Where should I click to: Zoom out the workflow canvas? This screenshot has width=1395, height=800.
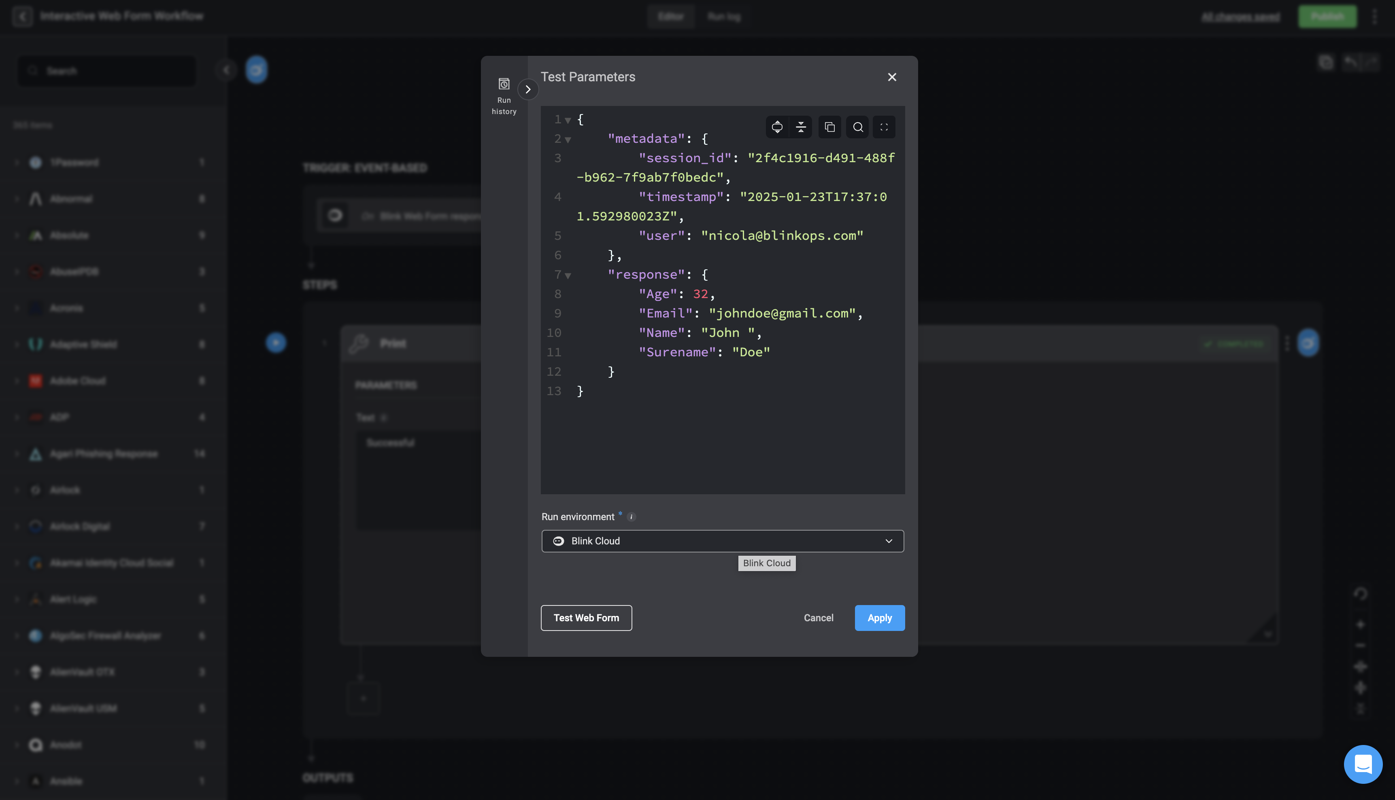pos(1360,646)
